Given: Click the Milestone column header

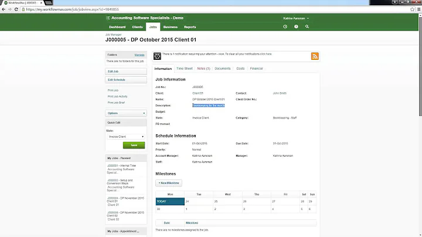Looking at the screenshot, I should pos(192,223).
